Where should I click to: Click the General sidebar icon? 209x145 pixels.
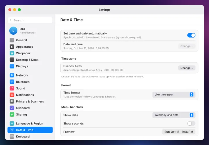pos(12,40)
